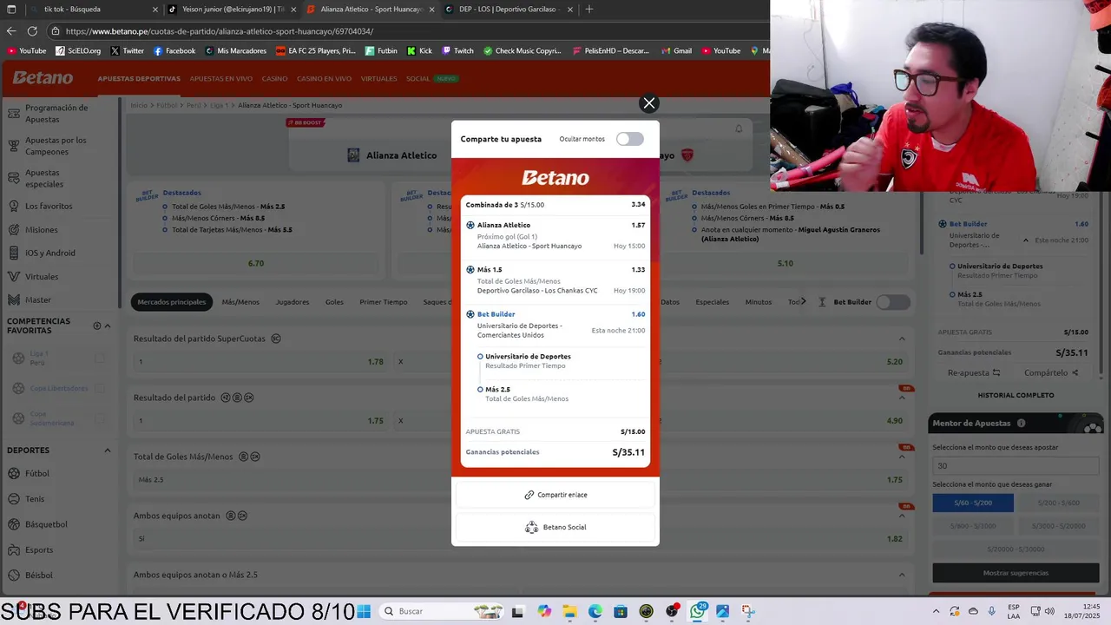The image size is (1111, 625).
Task: Click Los favoritos medal icon
Action: [x=13, y=207]
